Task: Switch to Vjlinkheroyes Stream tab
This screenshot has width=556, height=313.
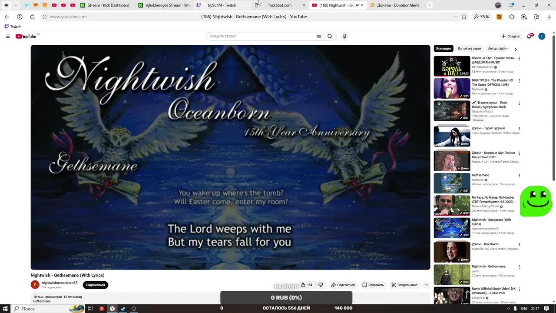Action: point(165,5)
